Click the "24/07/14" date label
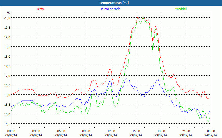This screenshot has height=138, width=222. tap(211, 135)
